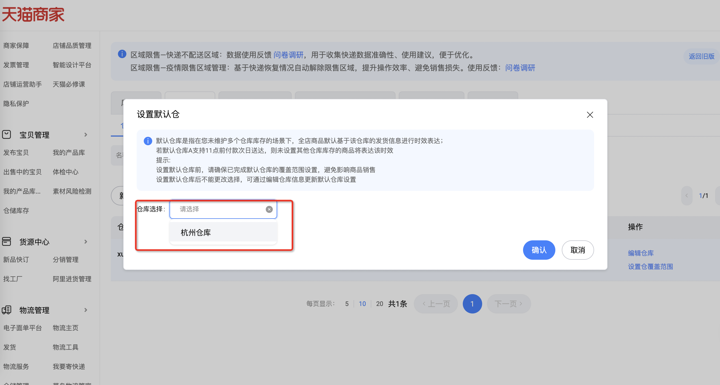Open 新品快订 in sidebar

(x=16, y=259)
